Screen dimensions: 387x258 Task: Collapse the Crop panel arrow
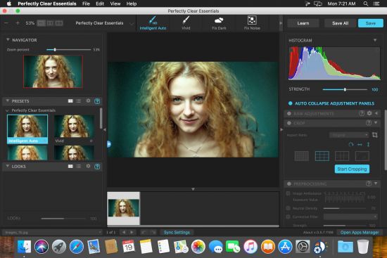(376, 122)
